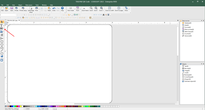The width and height of the screenshot is (205, 110).
Task: Select Extended objects(0) in Objects panel
Action: coord(190,81)
